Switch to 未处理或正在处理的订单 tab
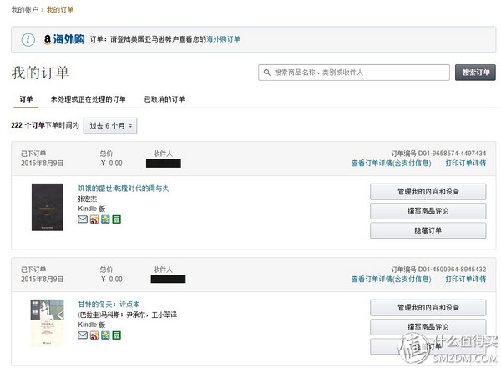The height and width of the screenshot is (368, 501). [x=89, y=99]
